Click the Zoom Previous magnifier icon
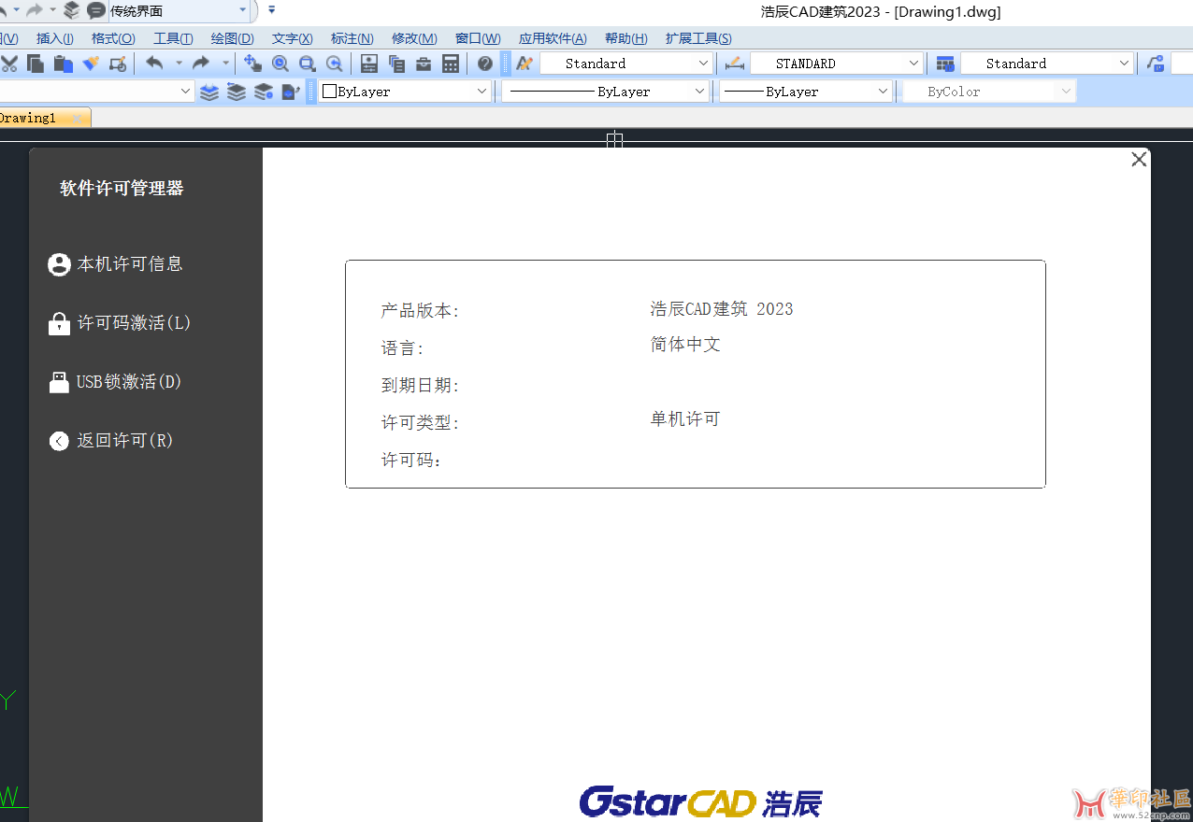Viewport: 1193px width, 822px height. pyautogui.click(x=334, y=64)
